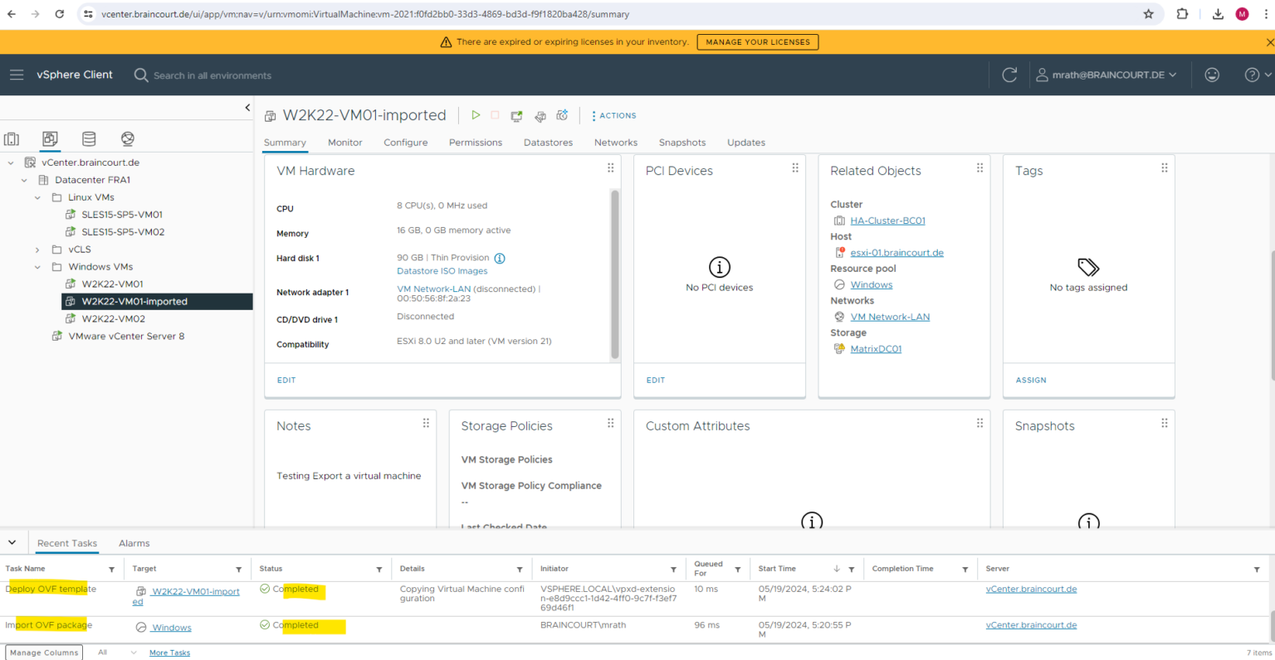Switch to the Storage inventory view
This screenshot has height=660, width=1275.
coord(89,138)
